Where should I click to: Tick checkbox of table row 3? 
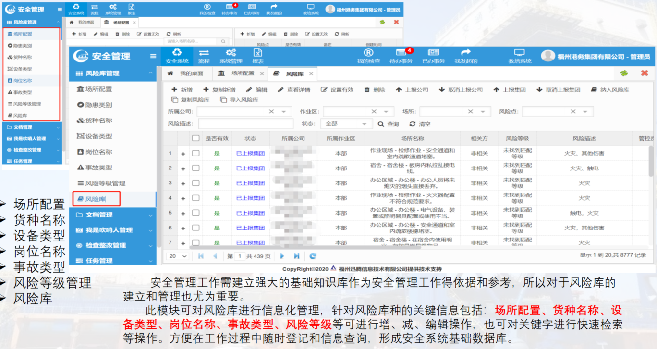coord(195,183)
